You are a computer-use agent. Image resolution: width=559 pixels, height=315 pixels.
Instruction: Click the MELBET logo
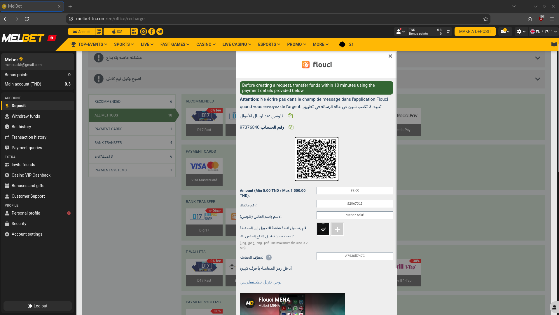click(23, 38)
